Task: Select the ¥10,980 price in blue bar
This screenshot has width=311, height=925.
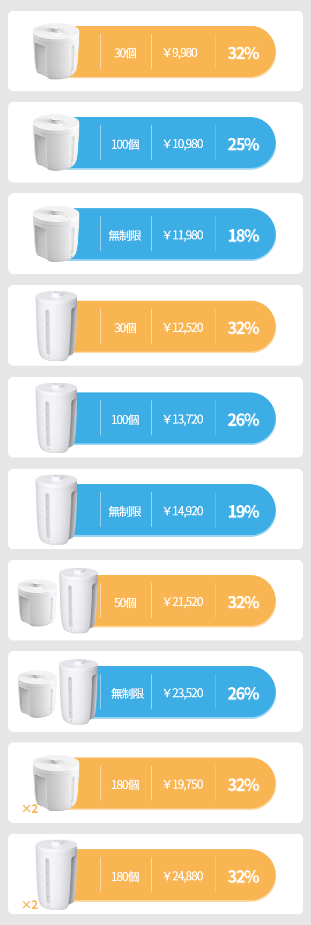Action: point(183,144)
